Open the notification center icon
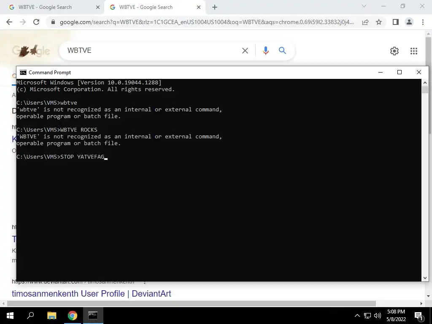 coord(418,316)
